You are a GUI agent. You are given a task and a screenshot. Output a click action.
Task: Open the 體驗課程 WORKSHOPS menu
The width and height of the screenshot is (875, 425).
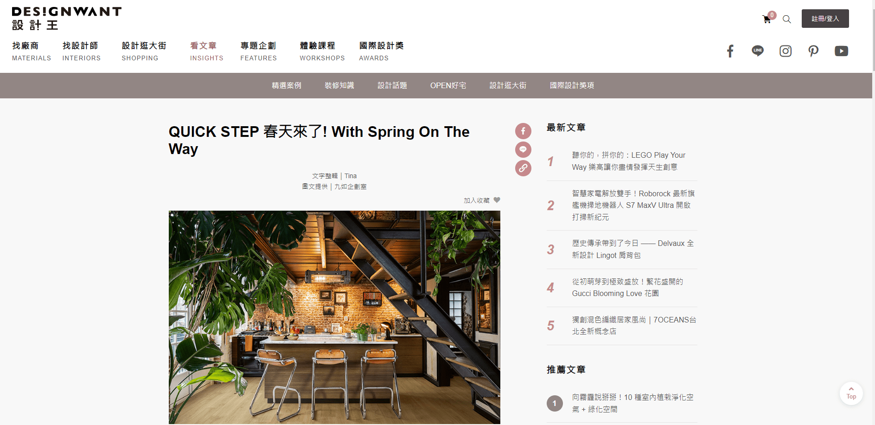click(322, 51)
